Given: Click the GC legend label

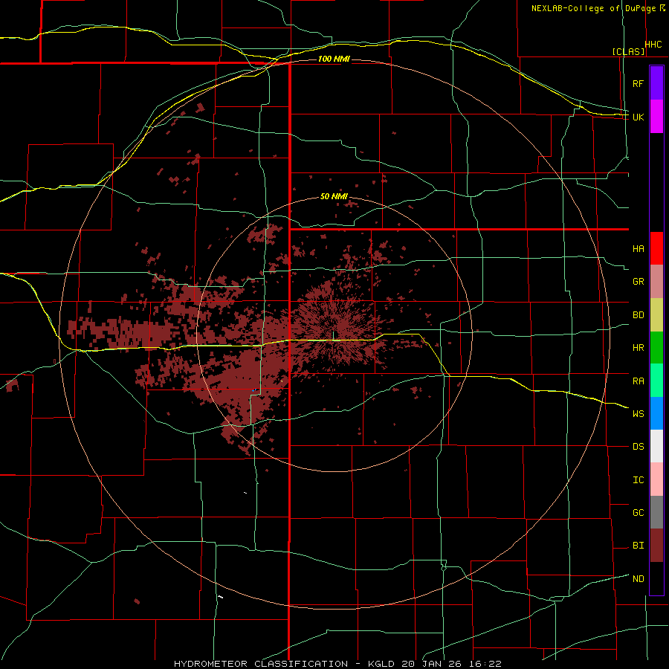Looking at the screenshot, I should pos(638,513).
